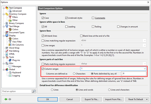Click the Filters funnel icon in tree

click(10, 17)
